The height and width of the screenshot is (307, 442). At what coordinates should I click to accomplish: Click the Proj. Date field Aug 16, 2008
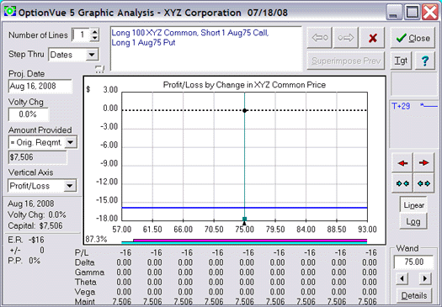pyautogui.click(x=40, y=86)
